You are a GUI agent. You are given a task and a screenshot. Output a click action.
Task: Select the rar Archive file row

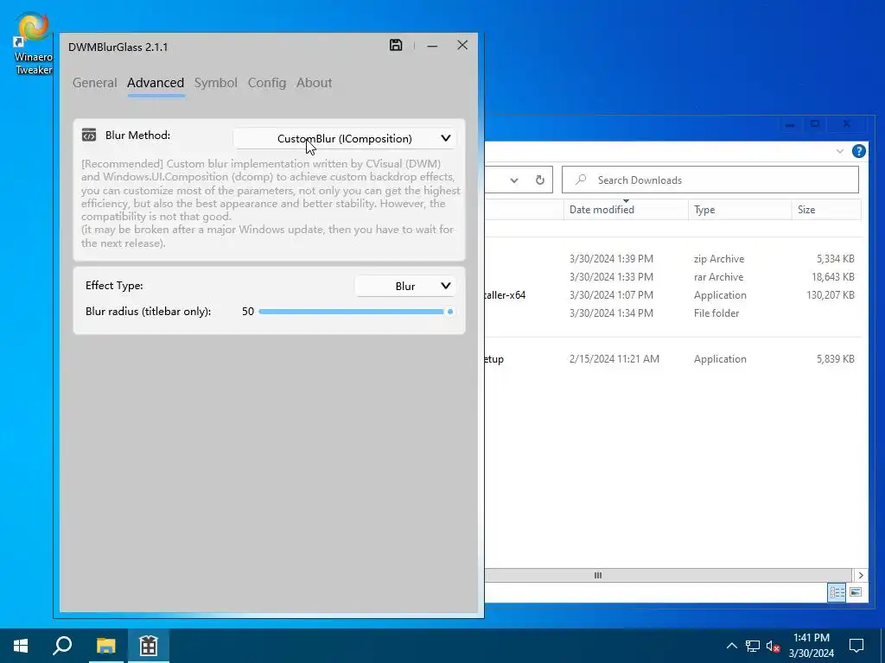[x=672, y=277]
